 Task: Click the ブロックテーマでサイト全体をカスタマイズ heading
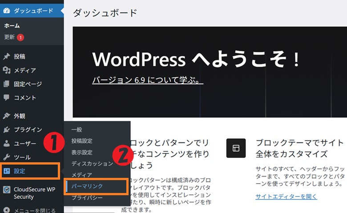(x=300, y=148)
